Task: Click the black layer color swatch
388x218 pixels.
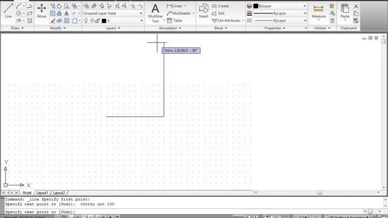Action: [x=104, y=21]
